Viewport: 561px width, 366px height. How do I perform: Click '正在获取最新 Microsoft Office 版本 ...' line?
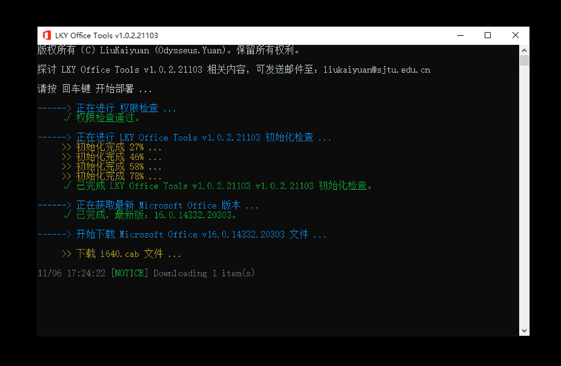coord(148,205)
